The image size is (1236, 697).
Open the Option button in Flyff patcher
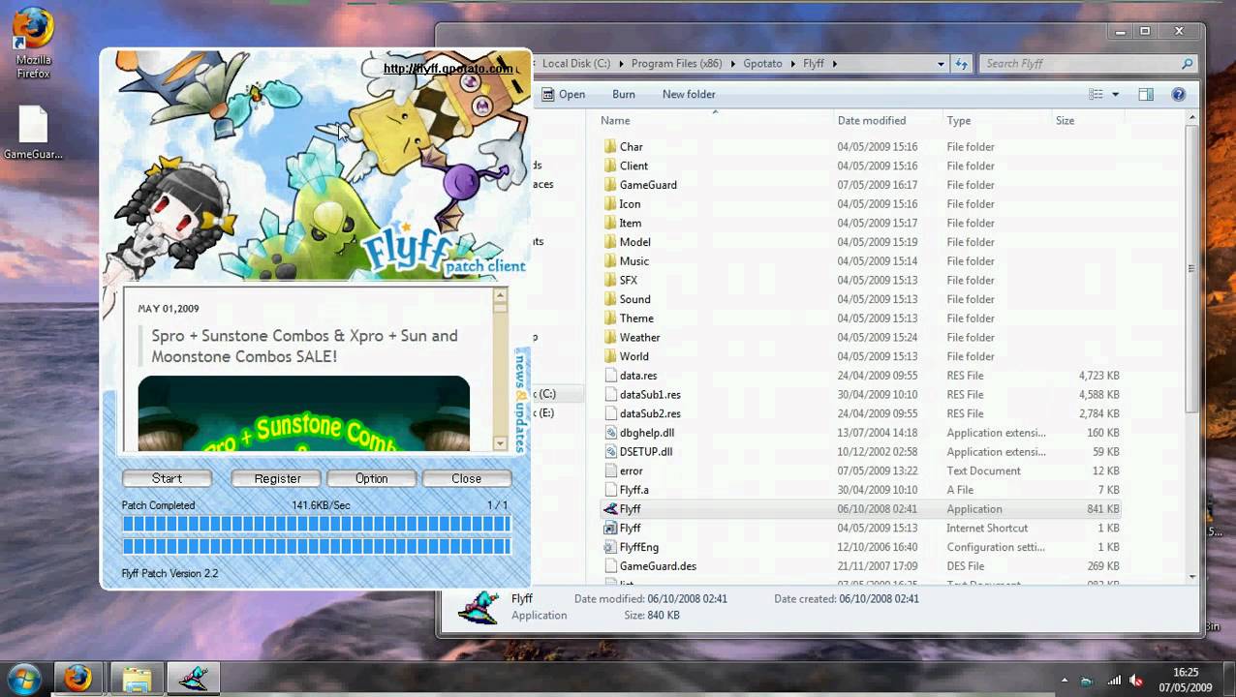[x=371, y=478]
